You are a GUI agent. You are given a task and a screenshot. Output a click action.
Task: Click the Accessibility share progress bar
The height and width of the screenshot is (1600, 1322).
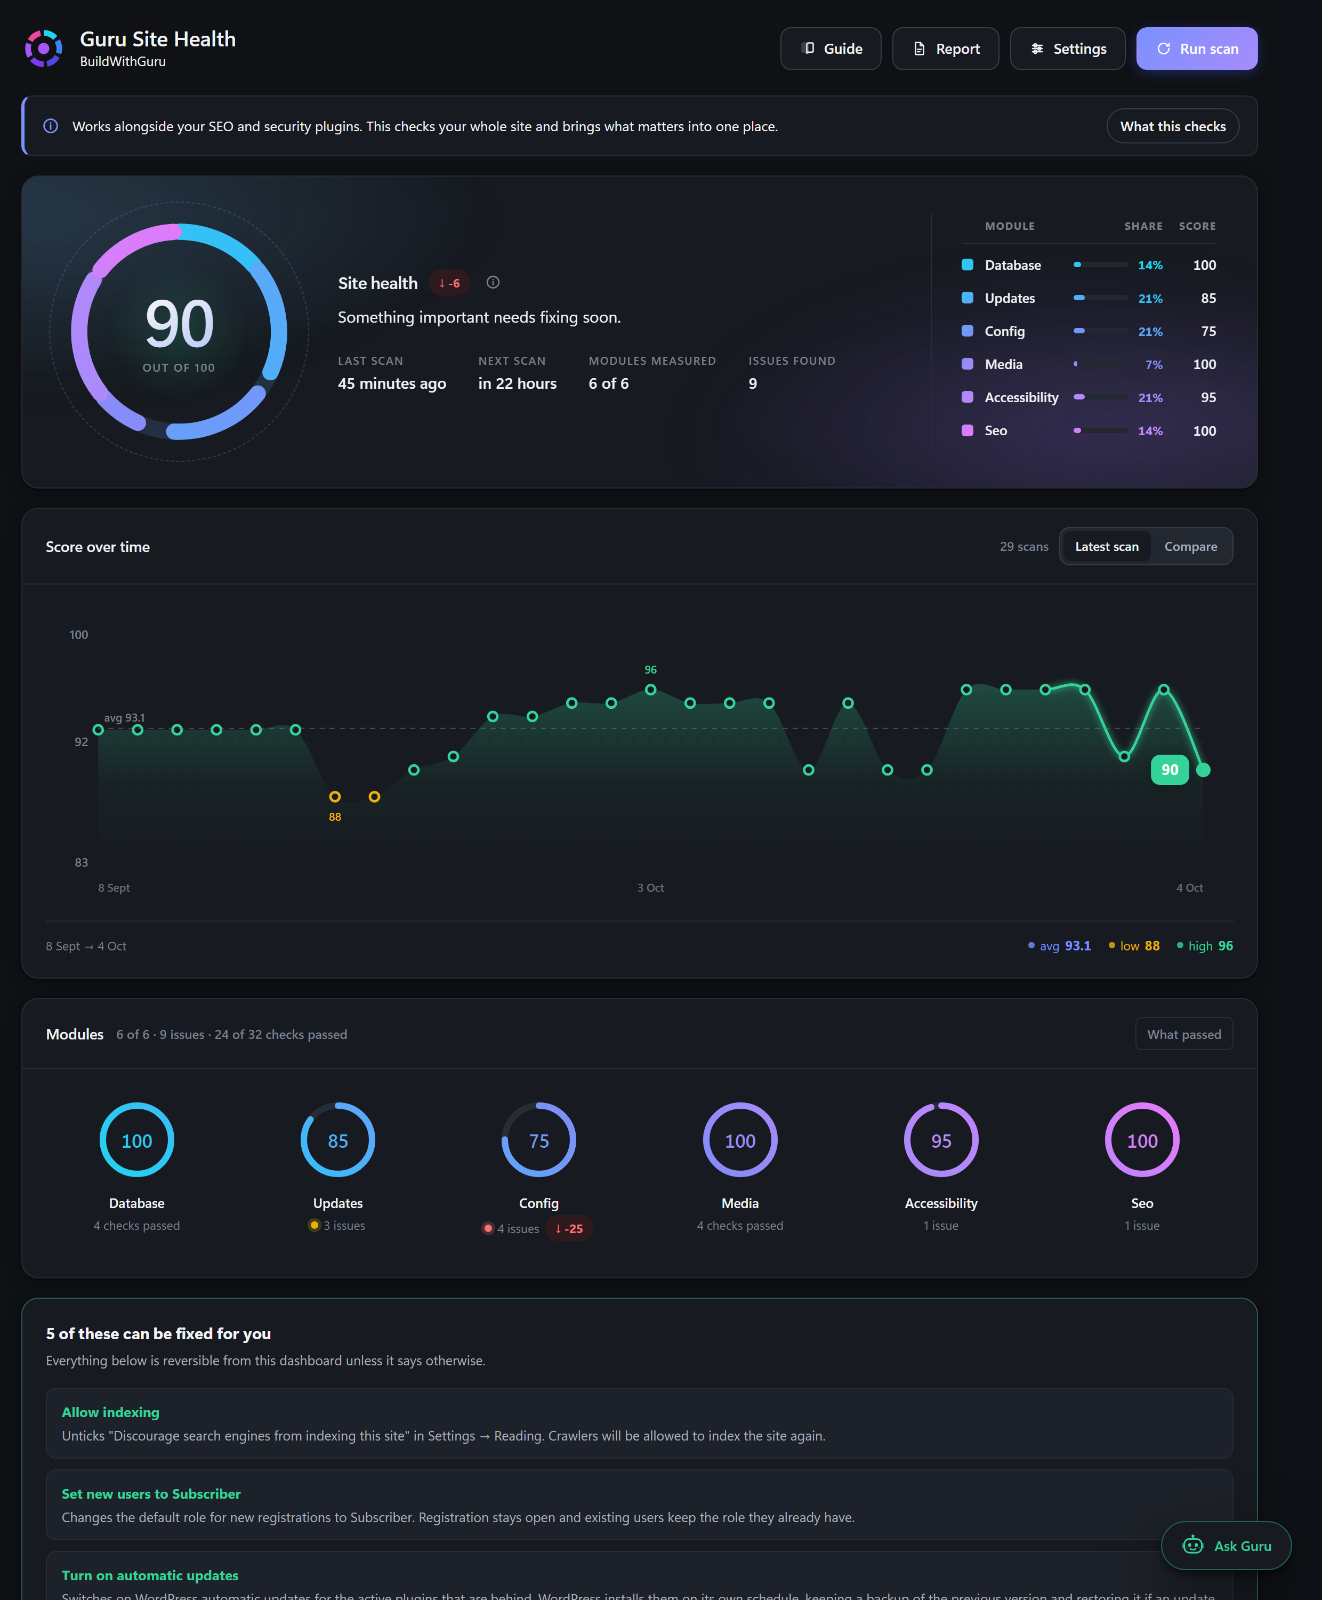1100,397
